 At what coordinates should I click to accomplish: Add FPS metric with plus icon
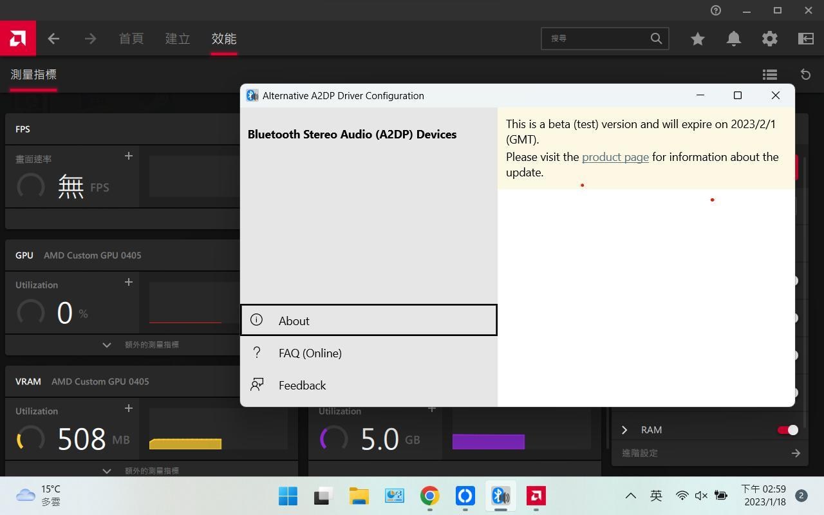point(128,156)
